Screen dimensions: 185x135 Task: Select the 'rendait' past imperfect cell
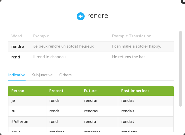coord(128,122)
